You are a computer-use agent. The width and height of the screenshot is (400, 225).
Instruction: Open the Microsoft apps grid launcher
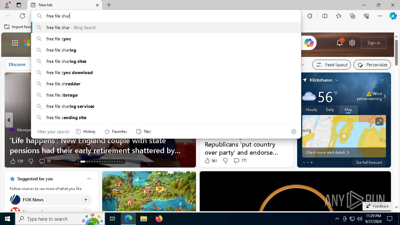15,43
